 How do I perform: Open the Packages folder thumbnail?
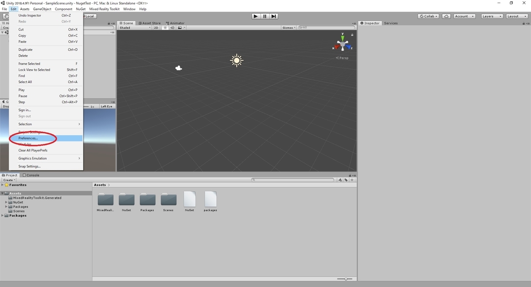click(x=147, y=200)
